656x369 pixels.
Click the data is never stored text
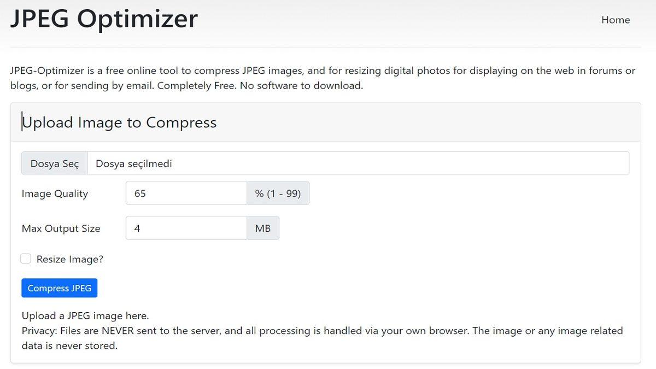pyautogui.click(x=69, y=345)
